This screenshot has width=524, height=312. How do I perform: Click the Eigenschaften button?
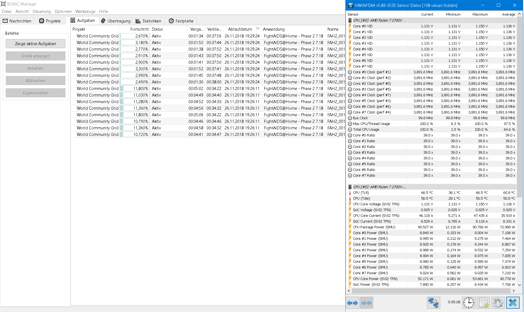pyautogui.click(x=36, y=93)
